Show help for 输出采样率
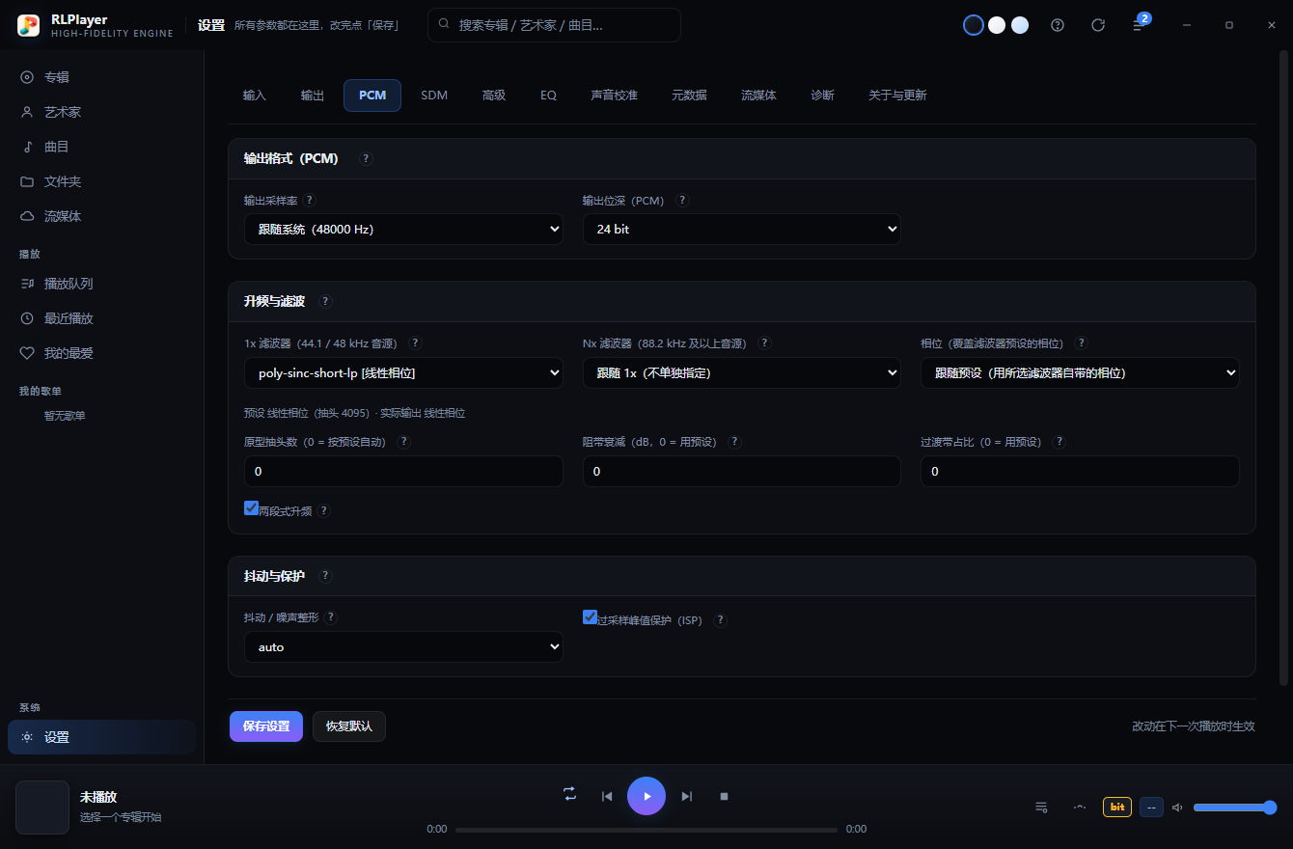The image size is (1293, 849). tap(309, 200)
